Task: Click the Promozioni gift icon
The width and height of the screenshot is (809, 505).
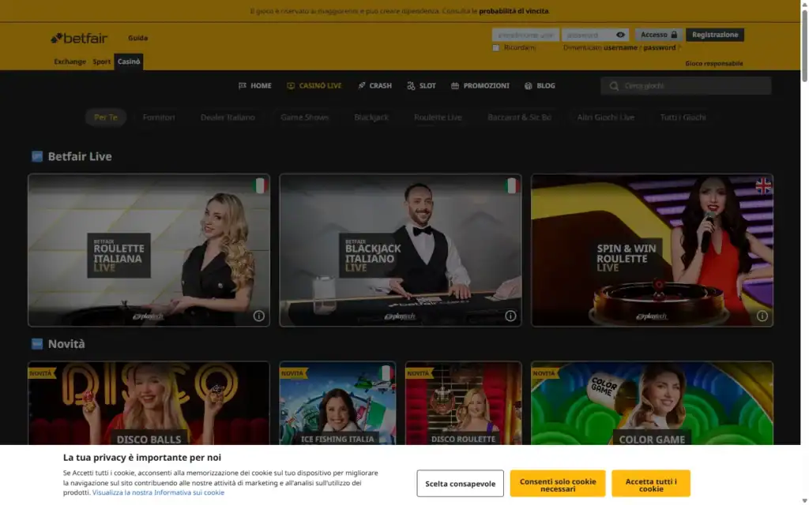Action: coord(455,85)
